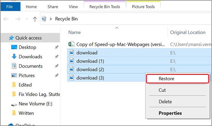
Task: Sort by Original Location column header
Action: point(188,32)
